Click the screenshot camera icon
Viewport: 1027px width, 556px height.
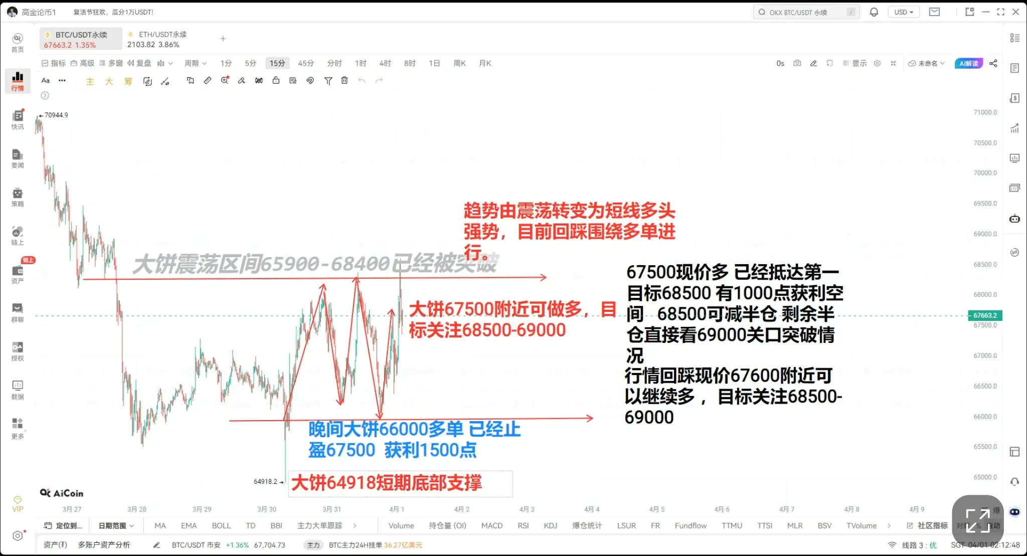797,63
